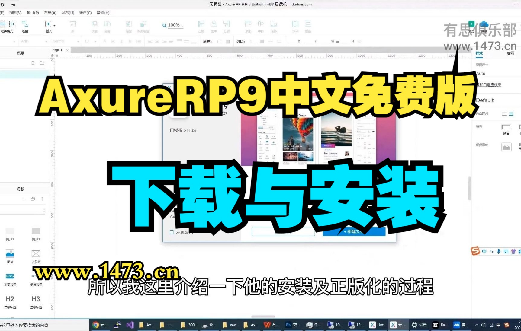The image size is (521, 331).
Task: Click the 颜色 page fill swatch
Action: 506,127
